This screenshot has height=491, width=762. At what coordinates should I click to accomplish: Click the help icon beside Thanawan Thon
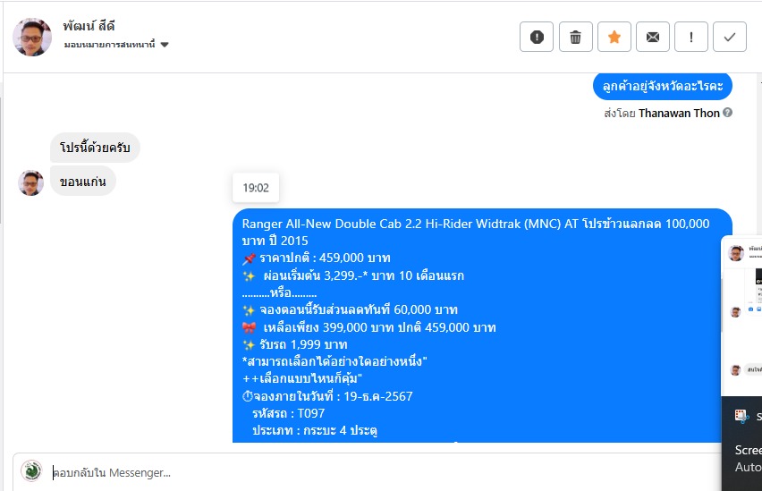728,113
